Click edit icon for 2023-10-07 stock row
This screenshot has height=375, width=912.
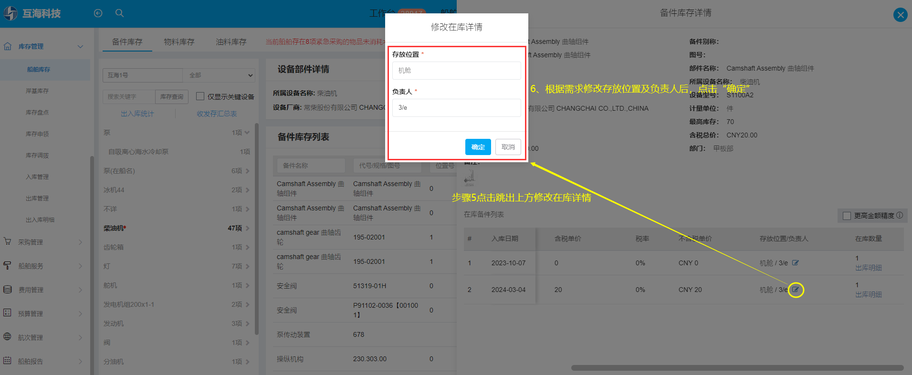tap(796, 263)
